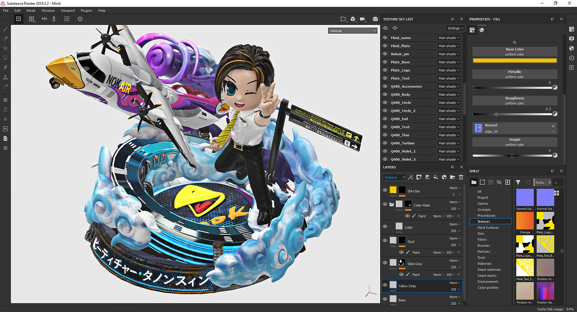
Task: Hide the Mind_name texture set
Action: point(385,37)
